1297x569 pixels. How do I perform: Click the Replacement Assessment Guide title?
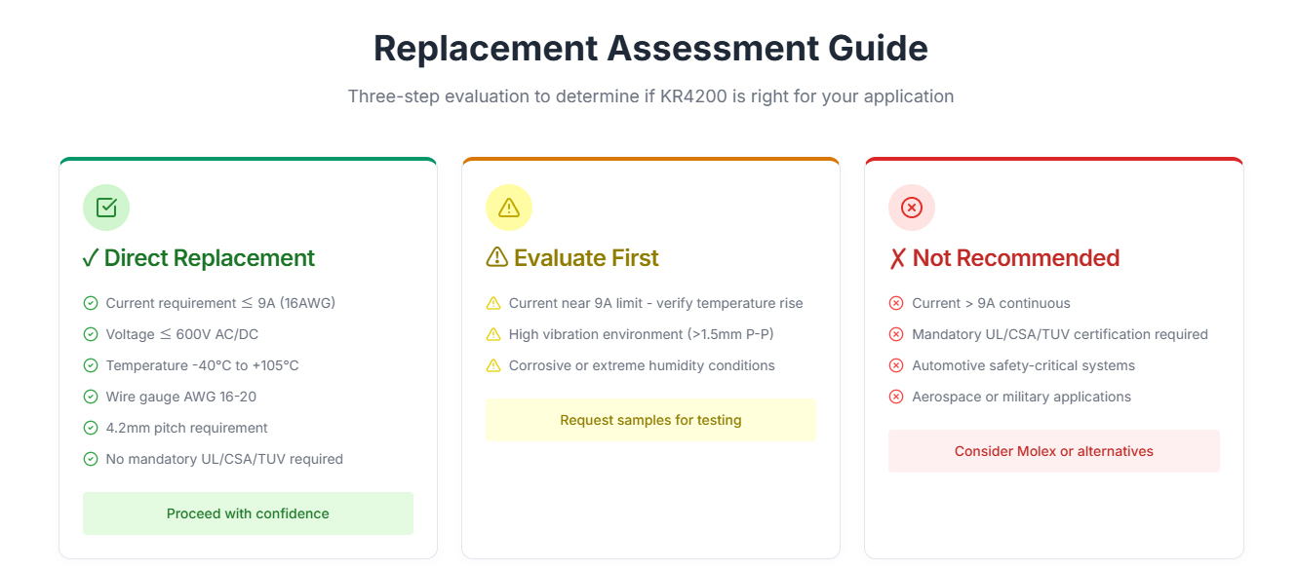click(x=650, y=48)
